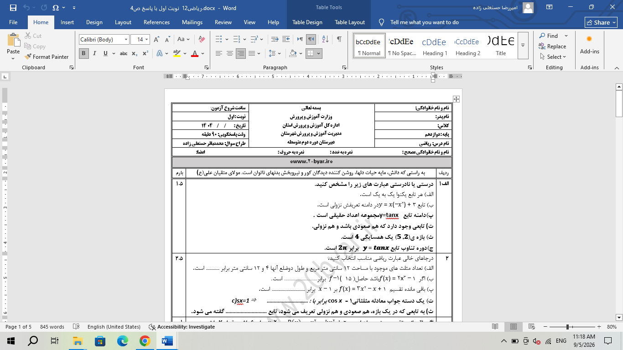Open the spelling proofing status icon
This screenshot has height=350, width=623.
(76, 327)
